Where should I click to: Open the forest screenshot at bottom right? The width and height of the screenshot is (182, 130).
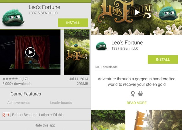[108, 120]
